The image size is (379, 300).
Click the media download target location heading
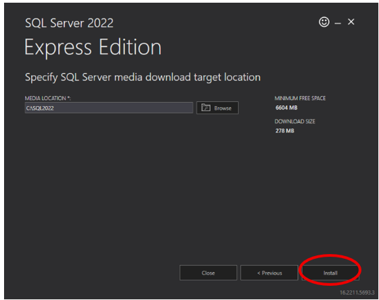143,78
